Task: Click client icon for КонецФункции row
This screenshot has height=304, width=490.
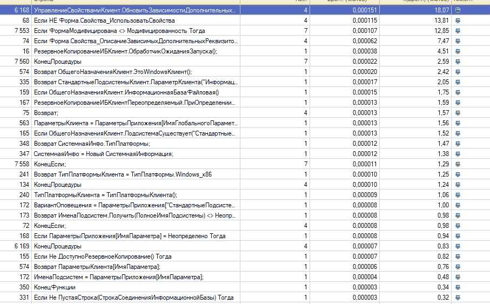Action: 458,287
